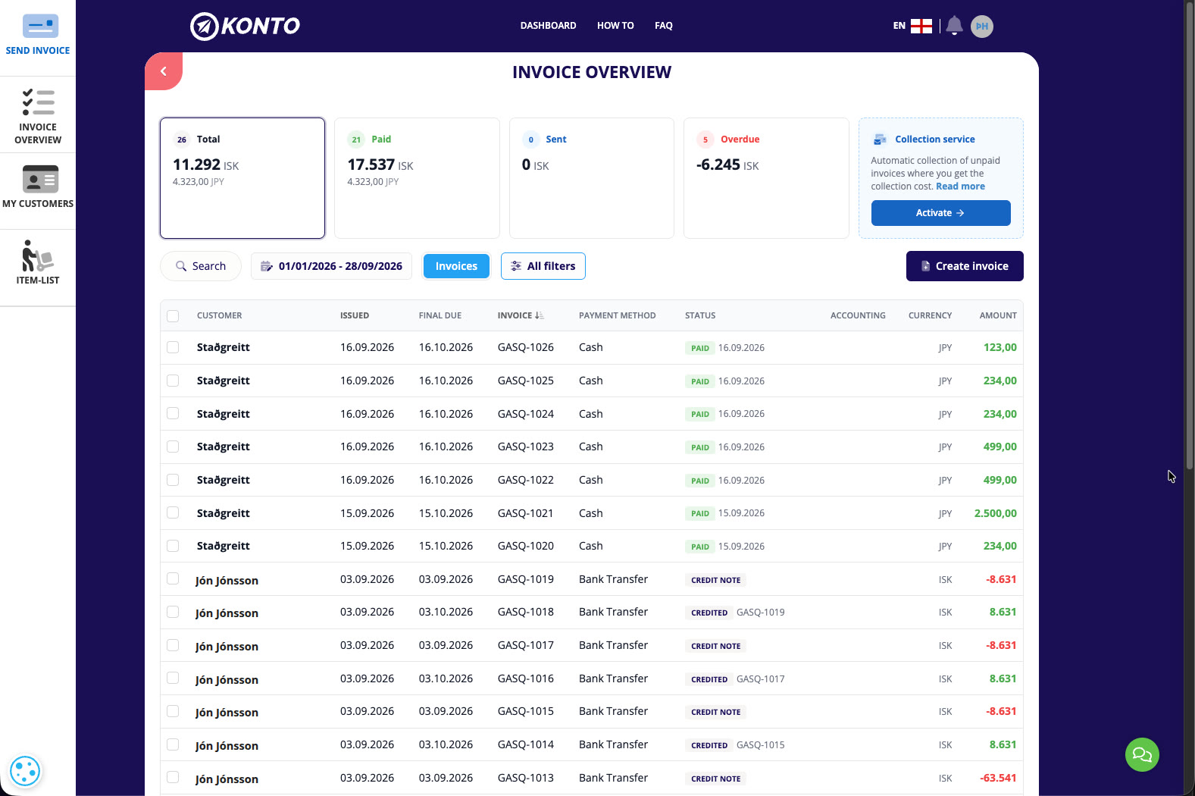
Task: Tick checkbox for invoice GASQ-1020
Action: pyautogui.click(x=173, y=546)
